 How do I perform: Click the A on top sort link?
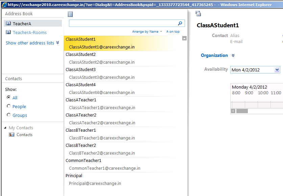tap(173, 31)
